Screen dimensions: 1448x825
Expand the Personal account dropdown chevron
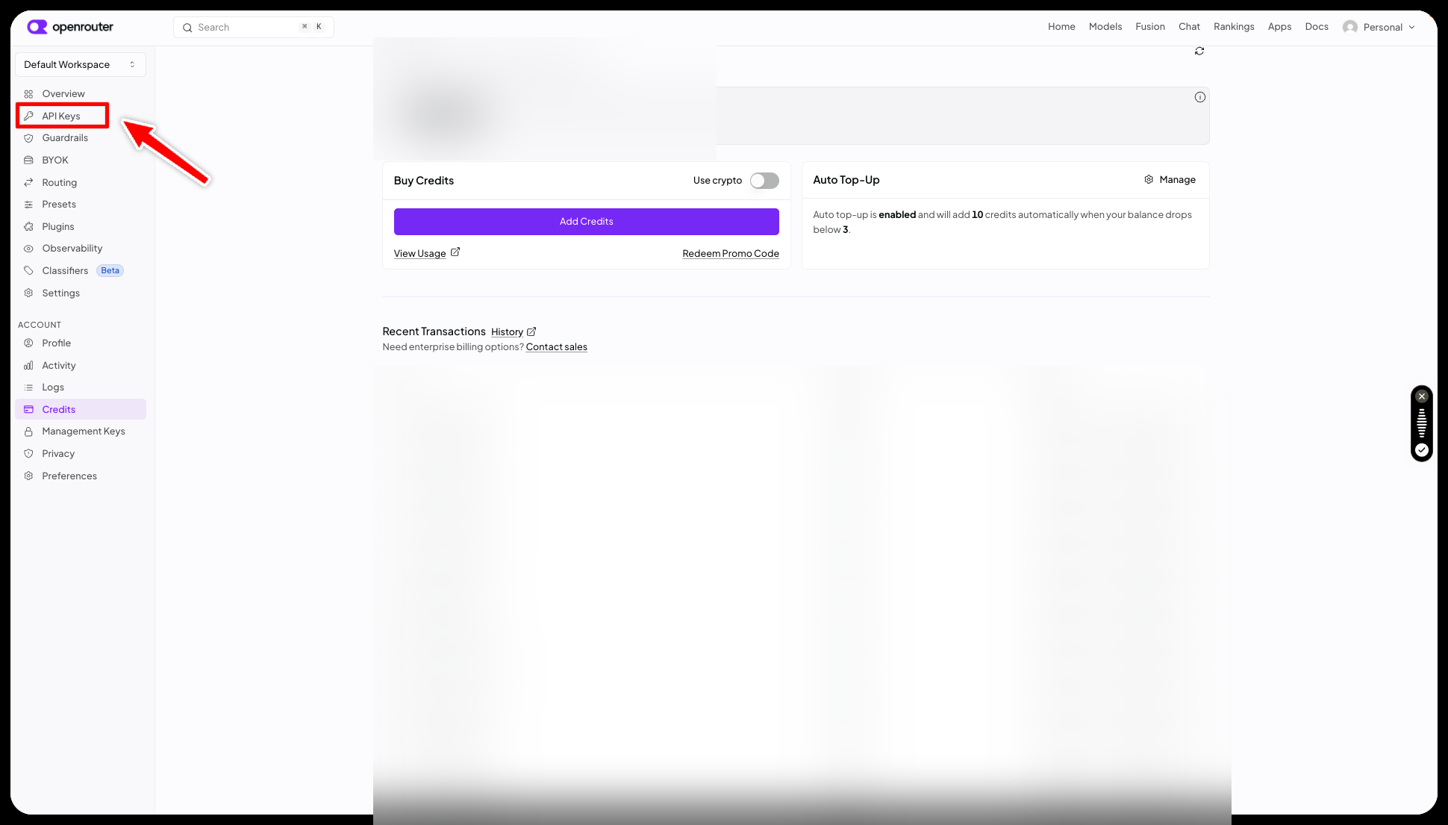pos(1411,28)
